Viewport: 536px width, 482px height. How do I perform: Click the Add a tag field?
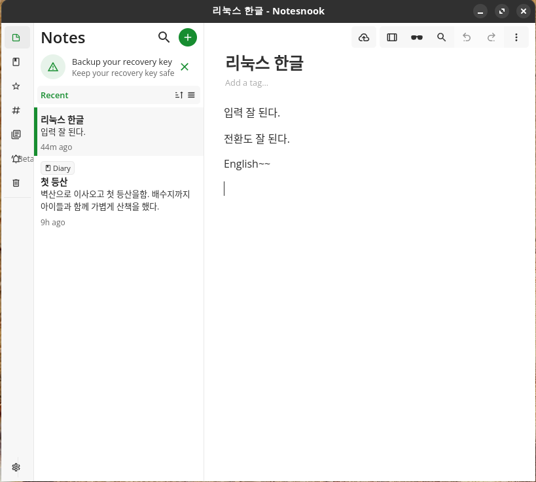(x=247, y=83)
